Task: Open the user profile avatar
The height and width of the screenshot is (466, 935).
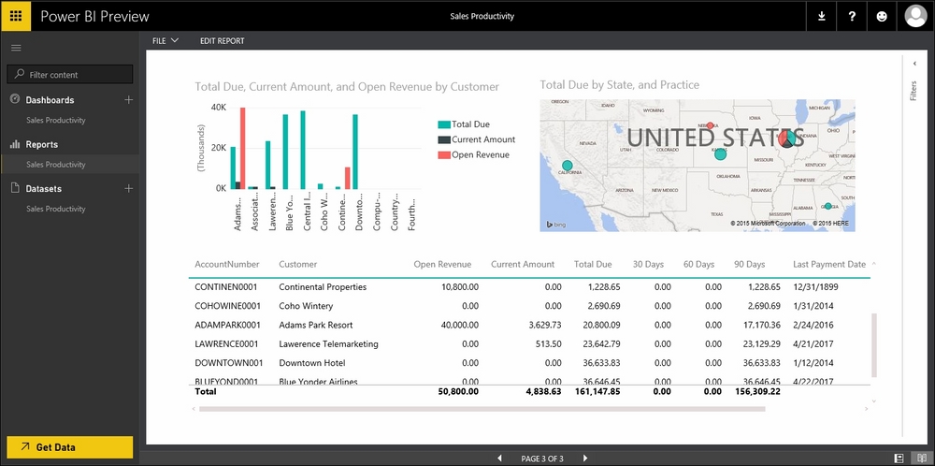Action: 916,16
